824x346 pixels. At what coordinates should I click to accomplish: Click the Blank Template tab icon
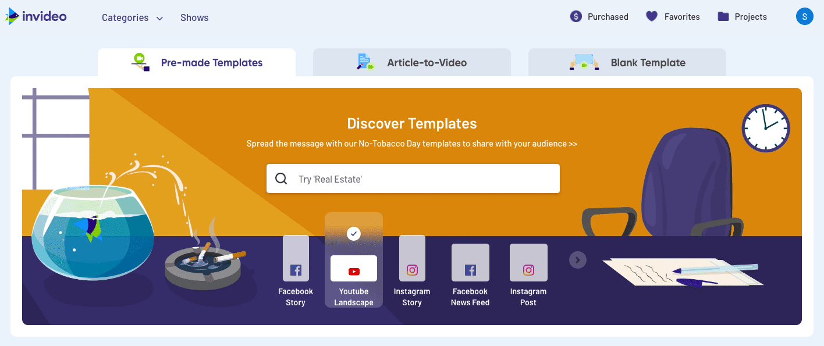pos(584,62)
